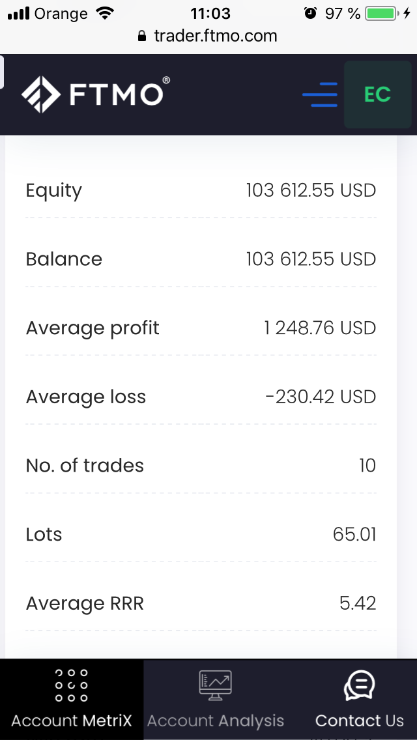The height and width of the screenshot is (740, 417).
Task: Tap the battery icon in status bar
Action: point(381,14)
